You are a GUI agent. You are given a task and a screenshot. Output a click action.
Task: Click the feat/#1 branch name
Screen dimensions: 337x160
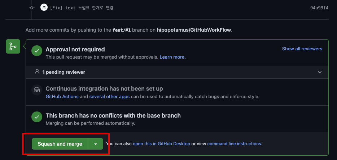(x=122, y=30)
